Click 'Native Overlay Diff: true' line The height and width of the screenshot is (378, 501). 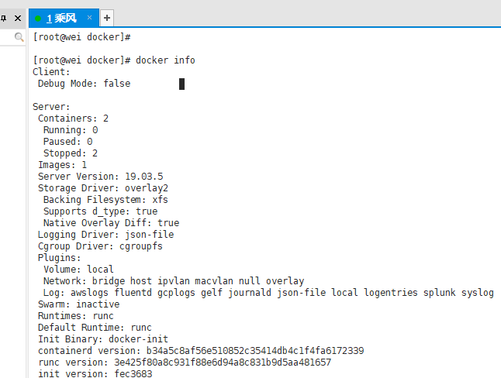111,223
